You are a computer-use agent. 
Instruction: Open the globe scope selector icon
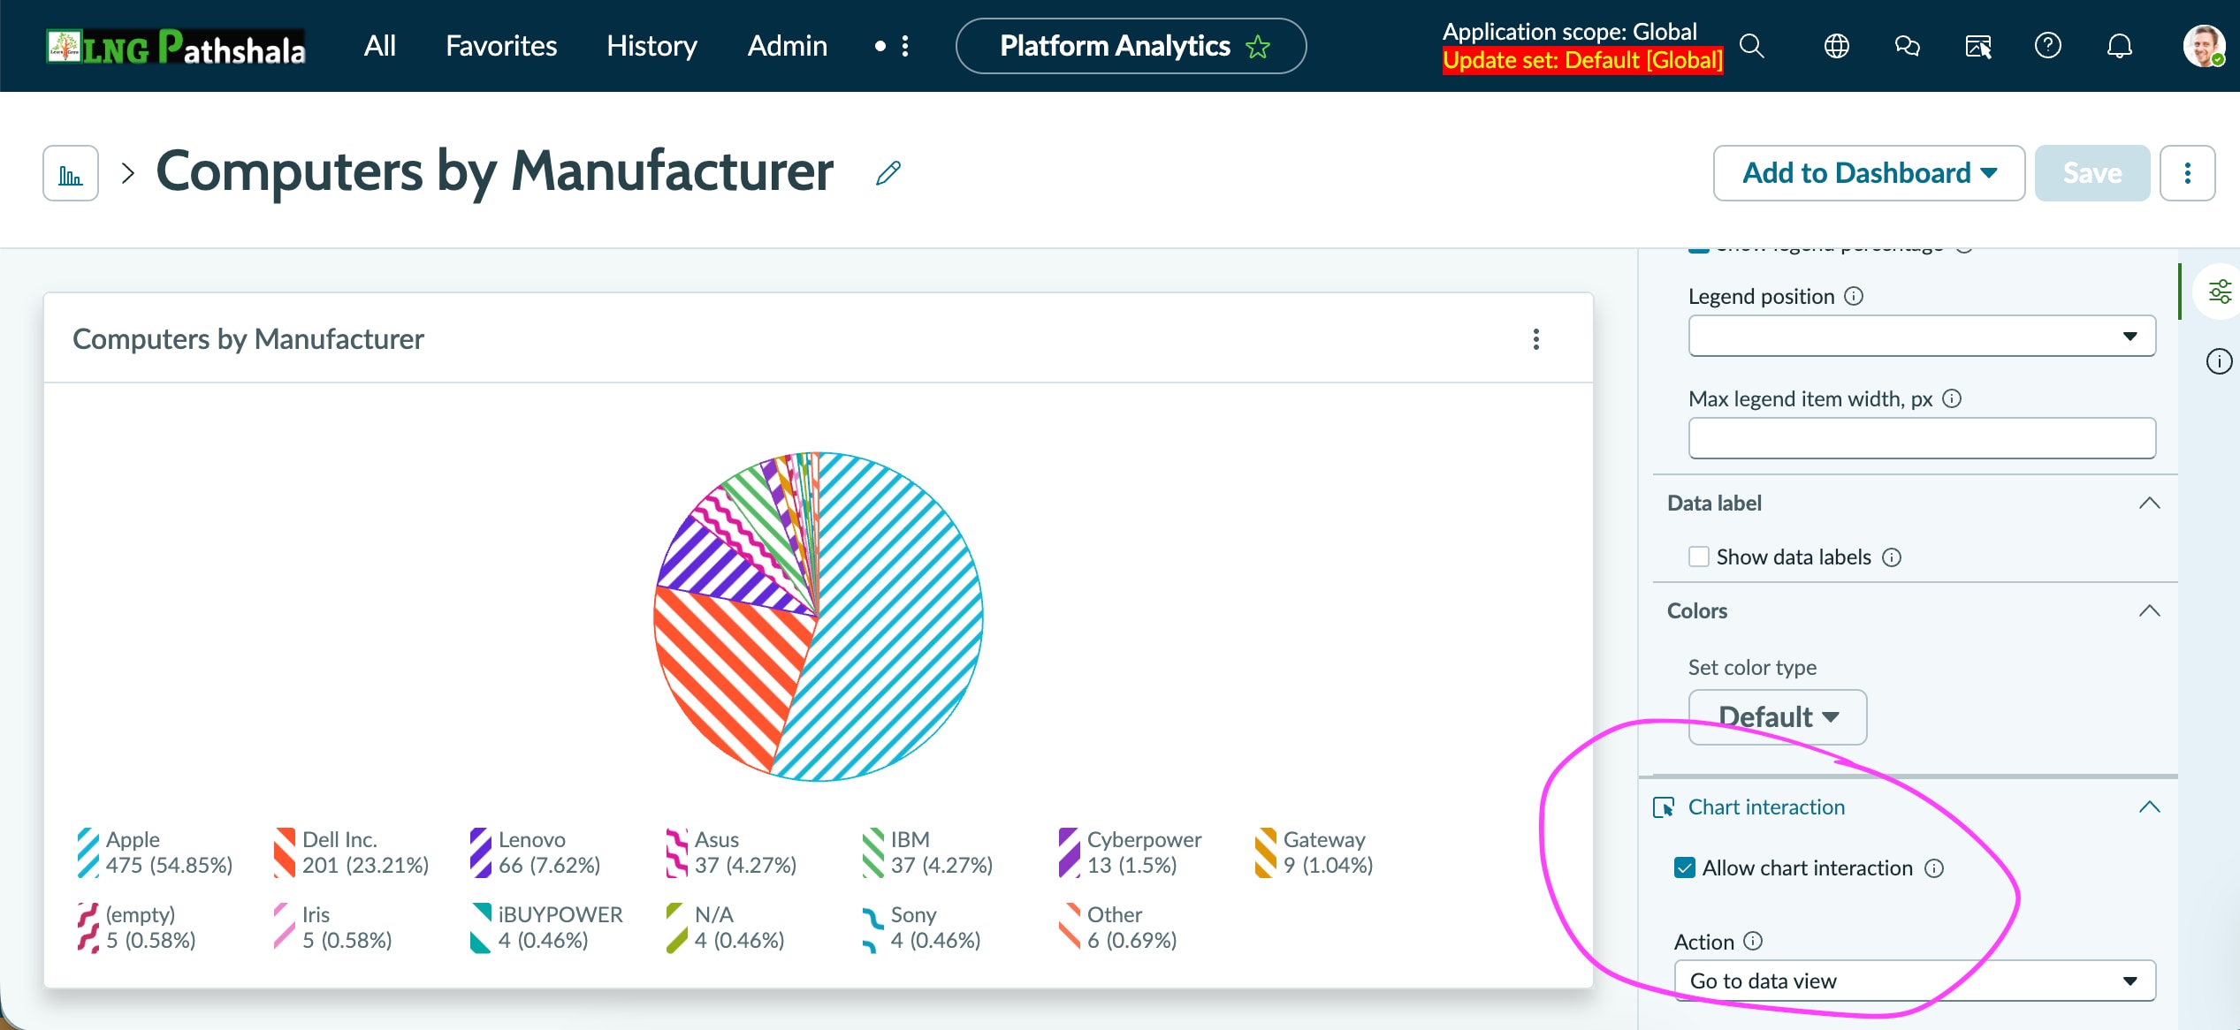click(1836, 46)
